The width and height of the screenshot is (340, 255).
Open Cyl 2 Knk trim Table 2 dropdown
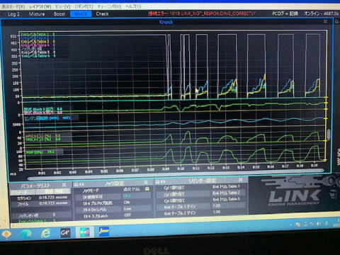(227, 193)
